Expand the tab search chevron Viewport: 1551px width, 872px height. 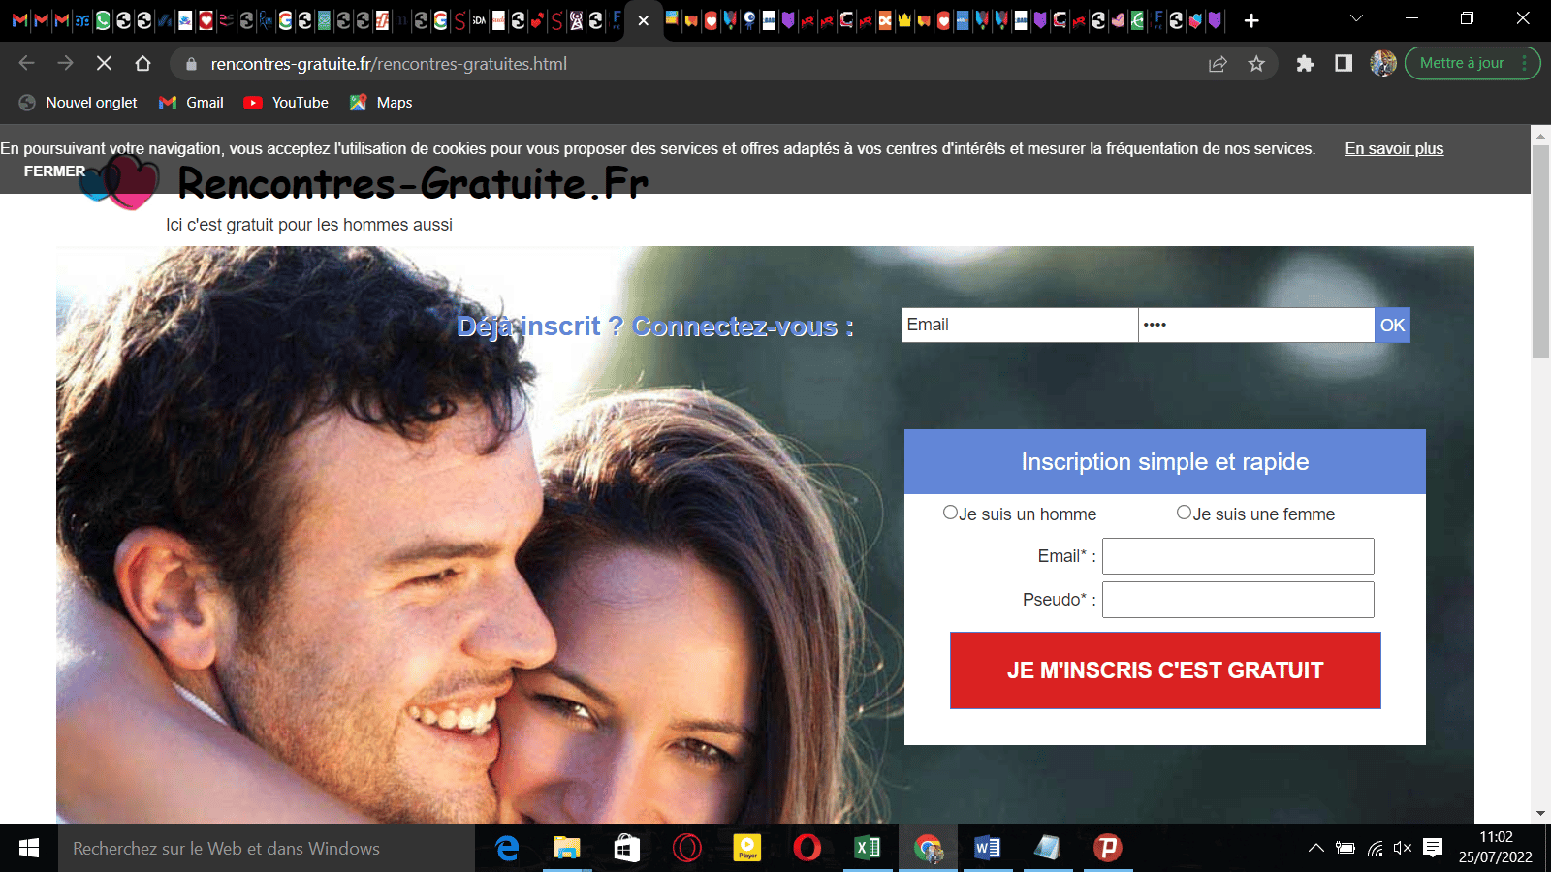(1356, 18)
